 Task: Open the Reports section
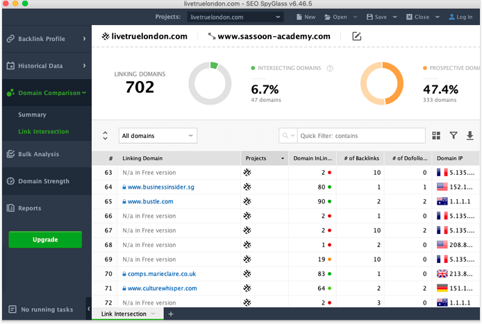tap(47, 208)
